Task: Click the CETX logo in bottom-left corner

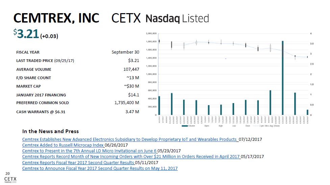Action: (x=10, y=179)
